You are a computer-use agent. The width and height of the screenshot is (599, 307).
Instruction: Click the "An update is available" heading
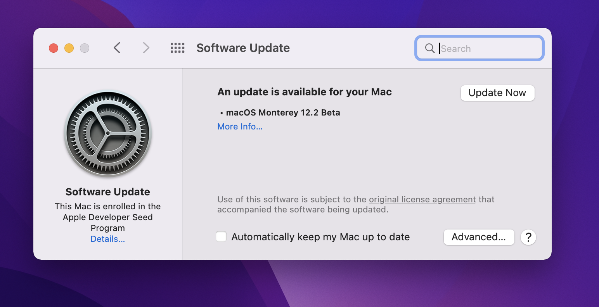pyautogui.click(x=305, y=92)
